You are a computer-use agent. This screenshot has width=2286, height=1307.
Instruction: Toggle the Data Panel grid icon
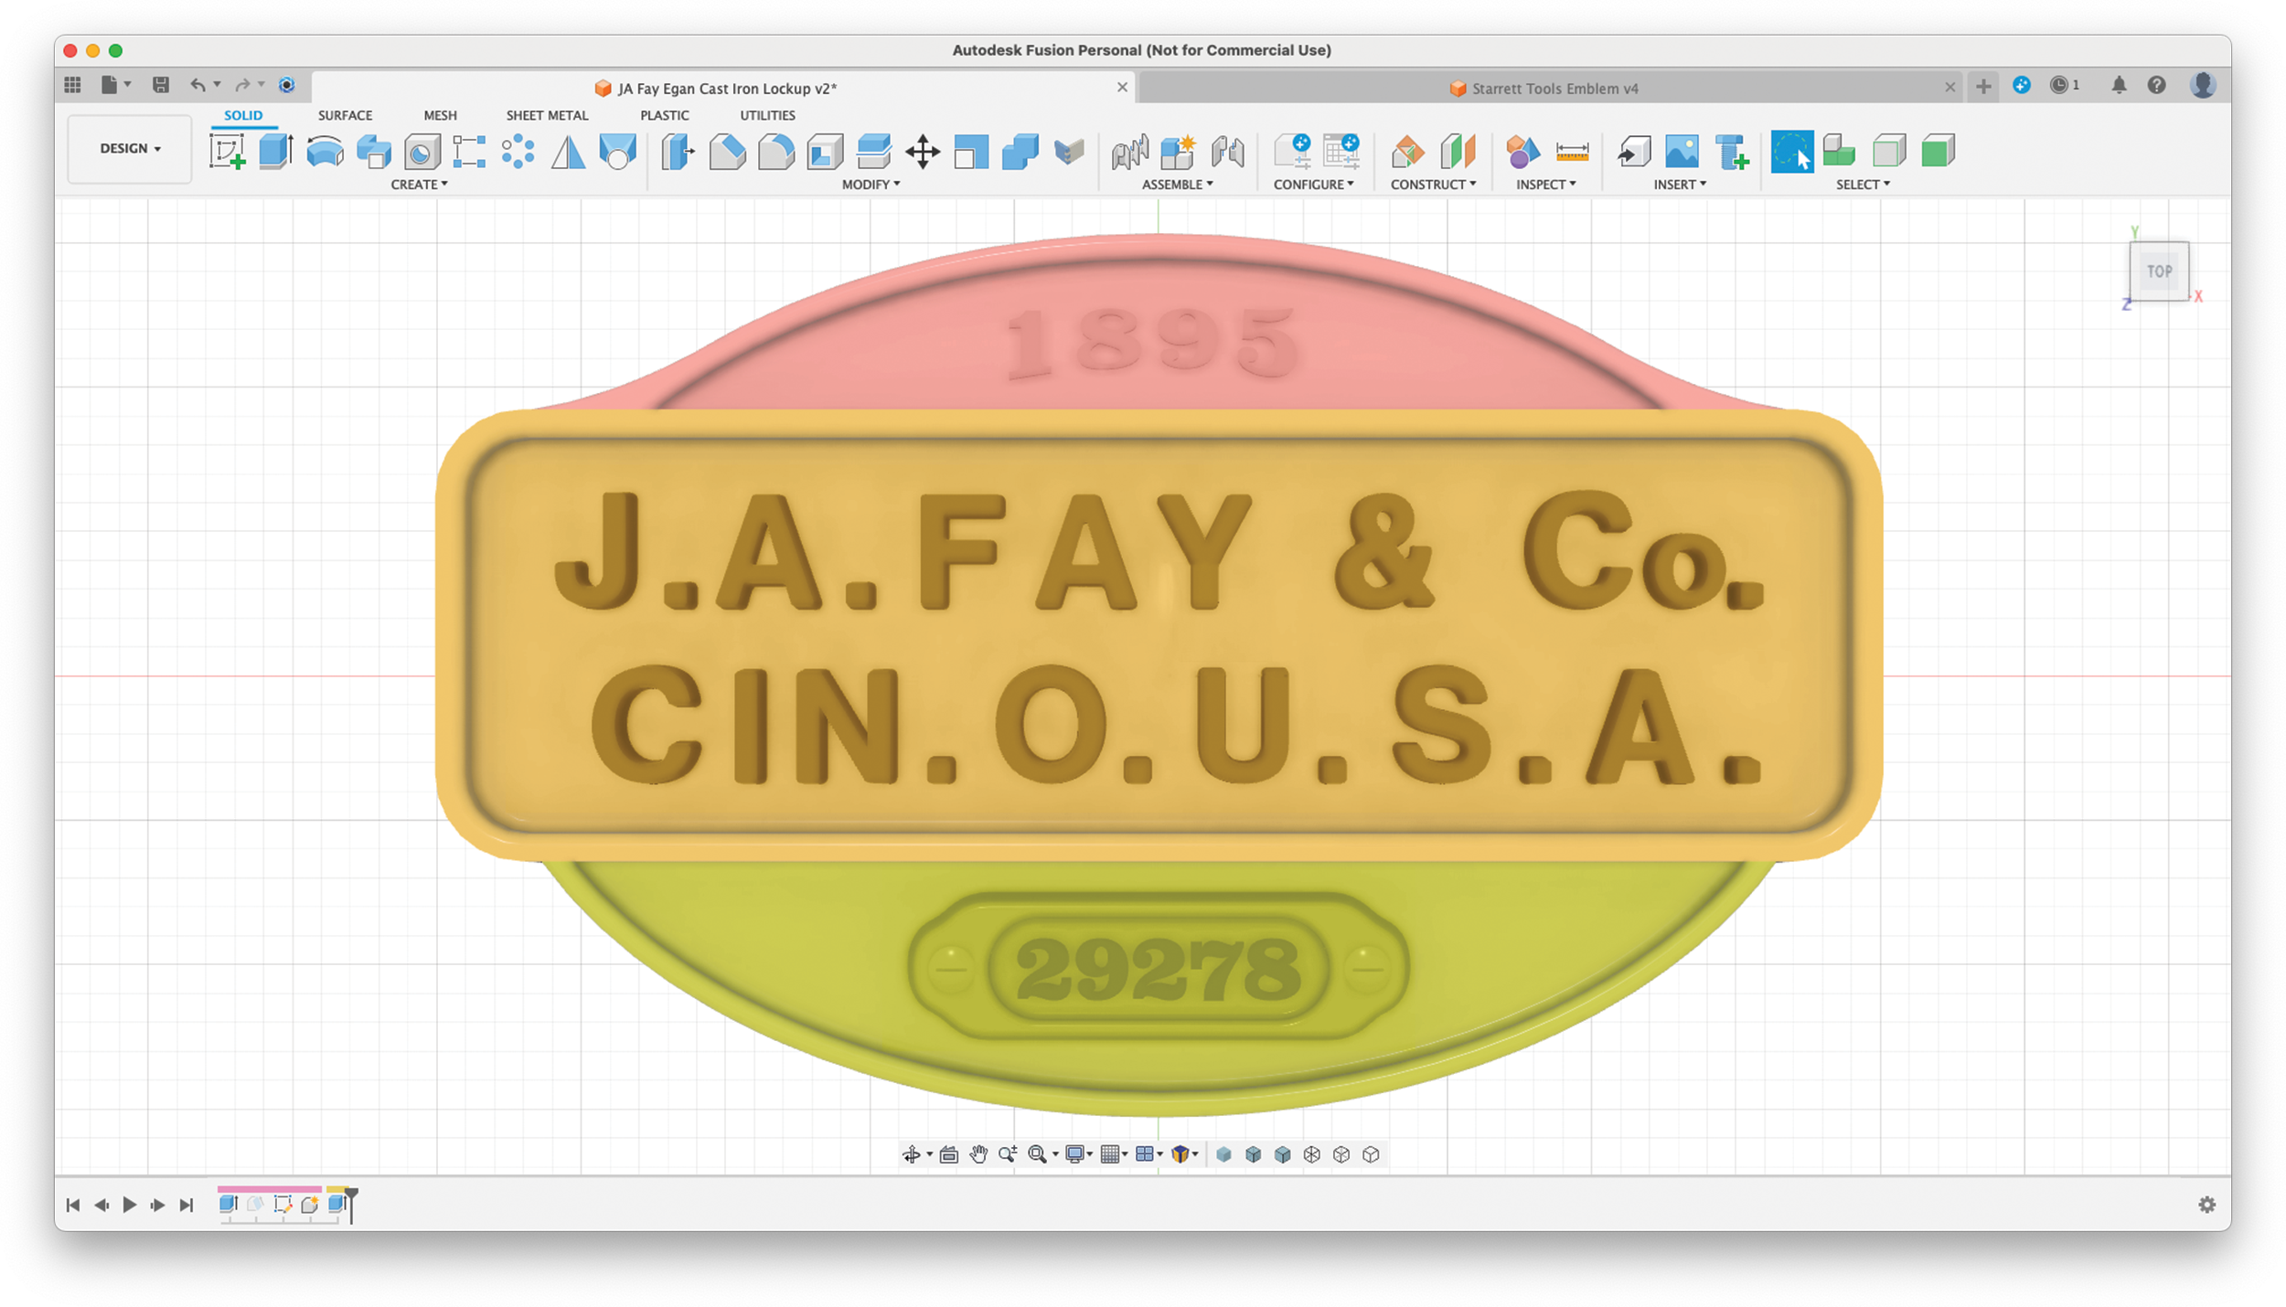72,84
